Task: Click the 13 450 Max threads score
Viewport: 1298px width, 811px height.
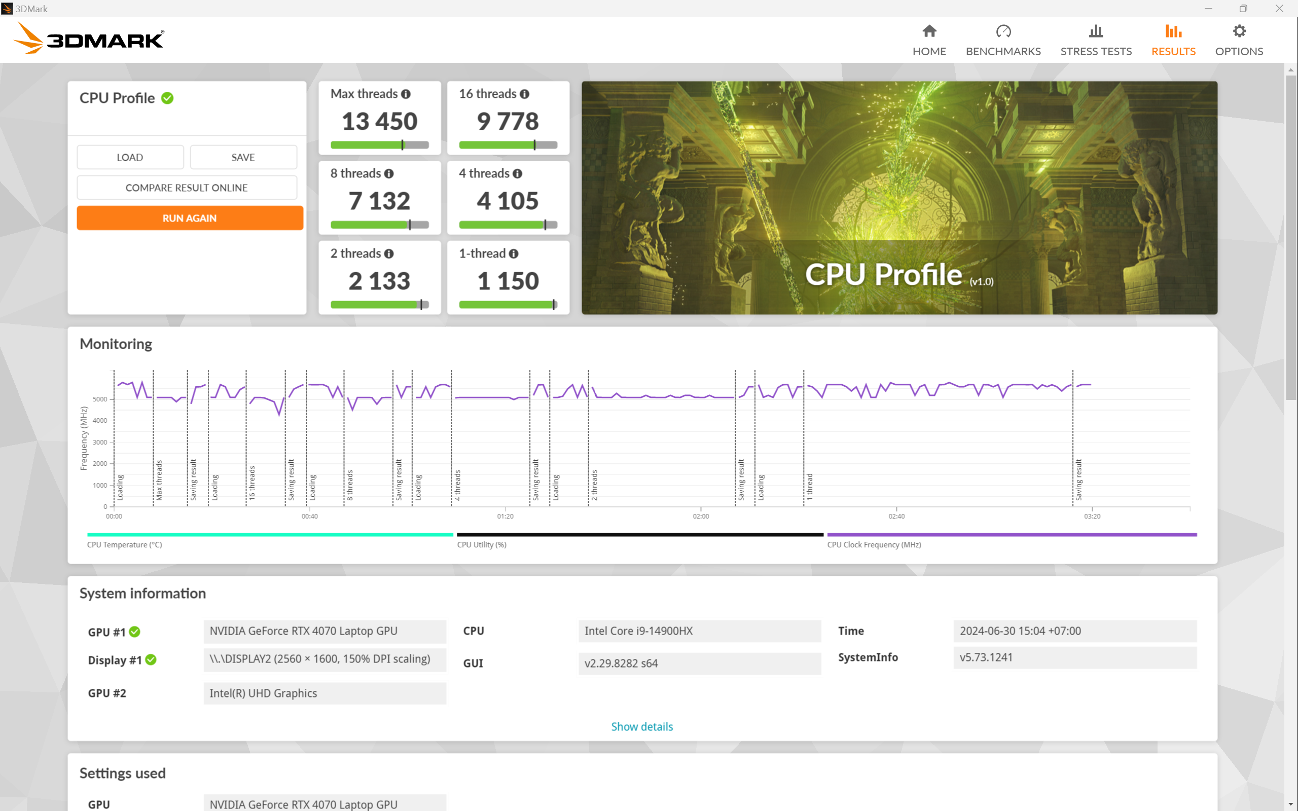Action: tap(380, 121)
